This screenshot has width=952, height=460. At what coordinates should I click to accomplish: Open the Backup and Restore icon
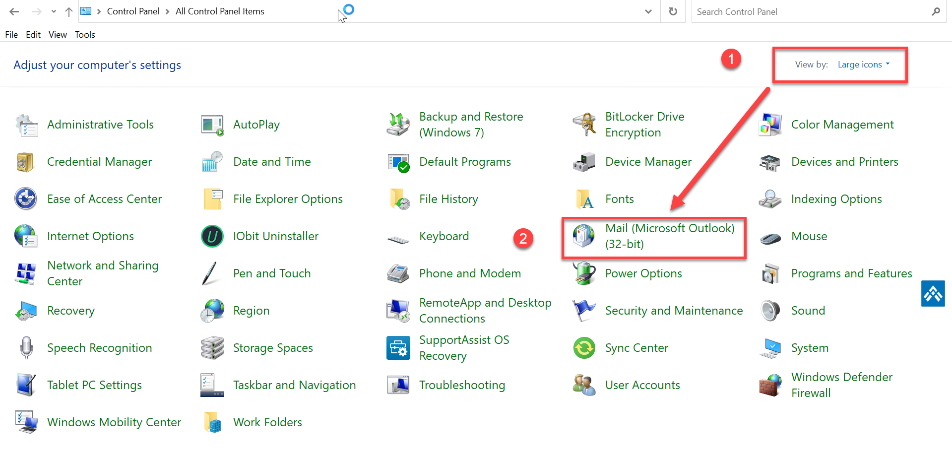click(x=398, y=125)
